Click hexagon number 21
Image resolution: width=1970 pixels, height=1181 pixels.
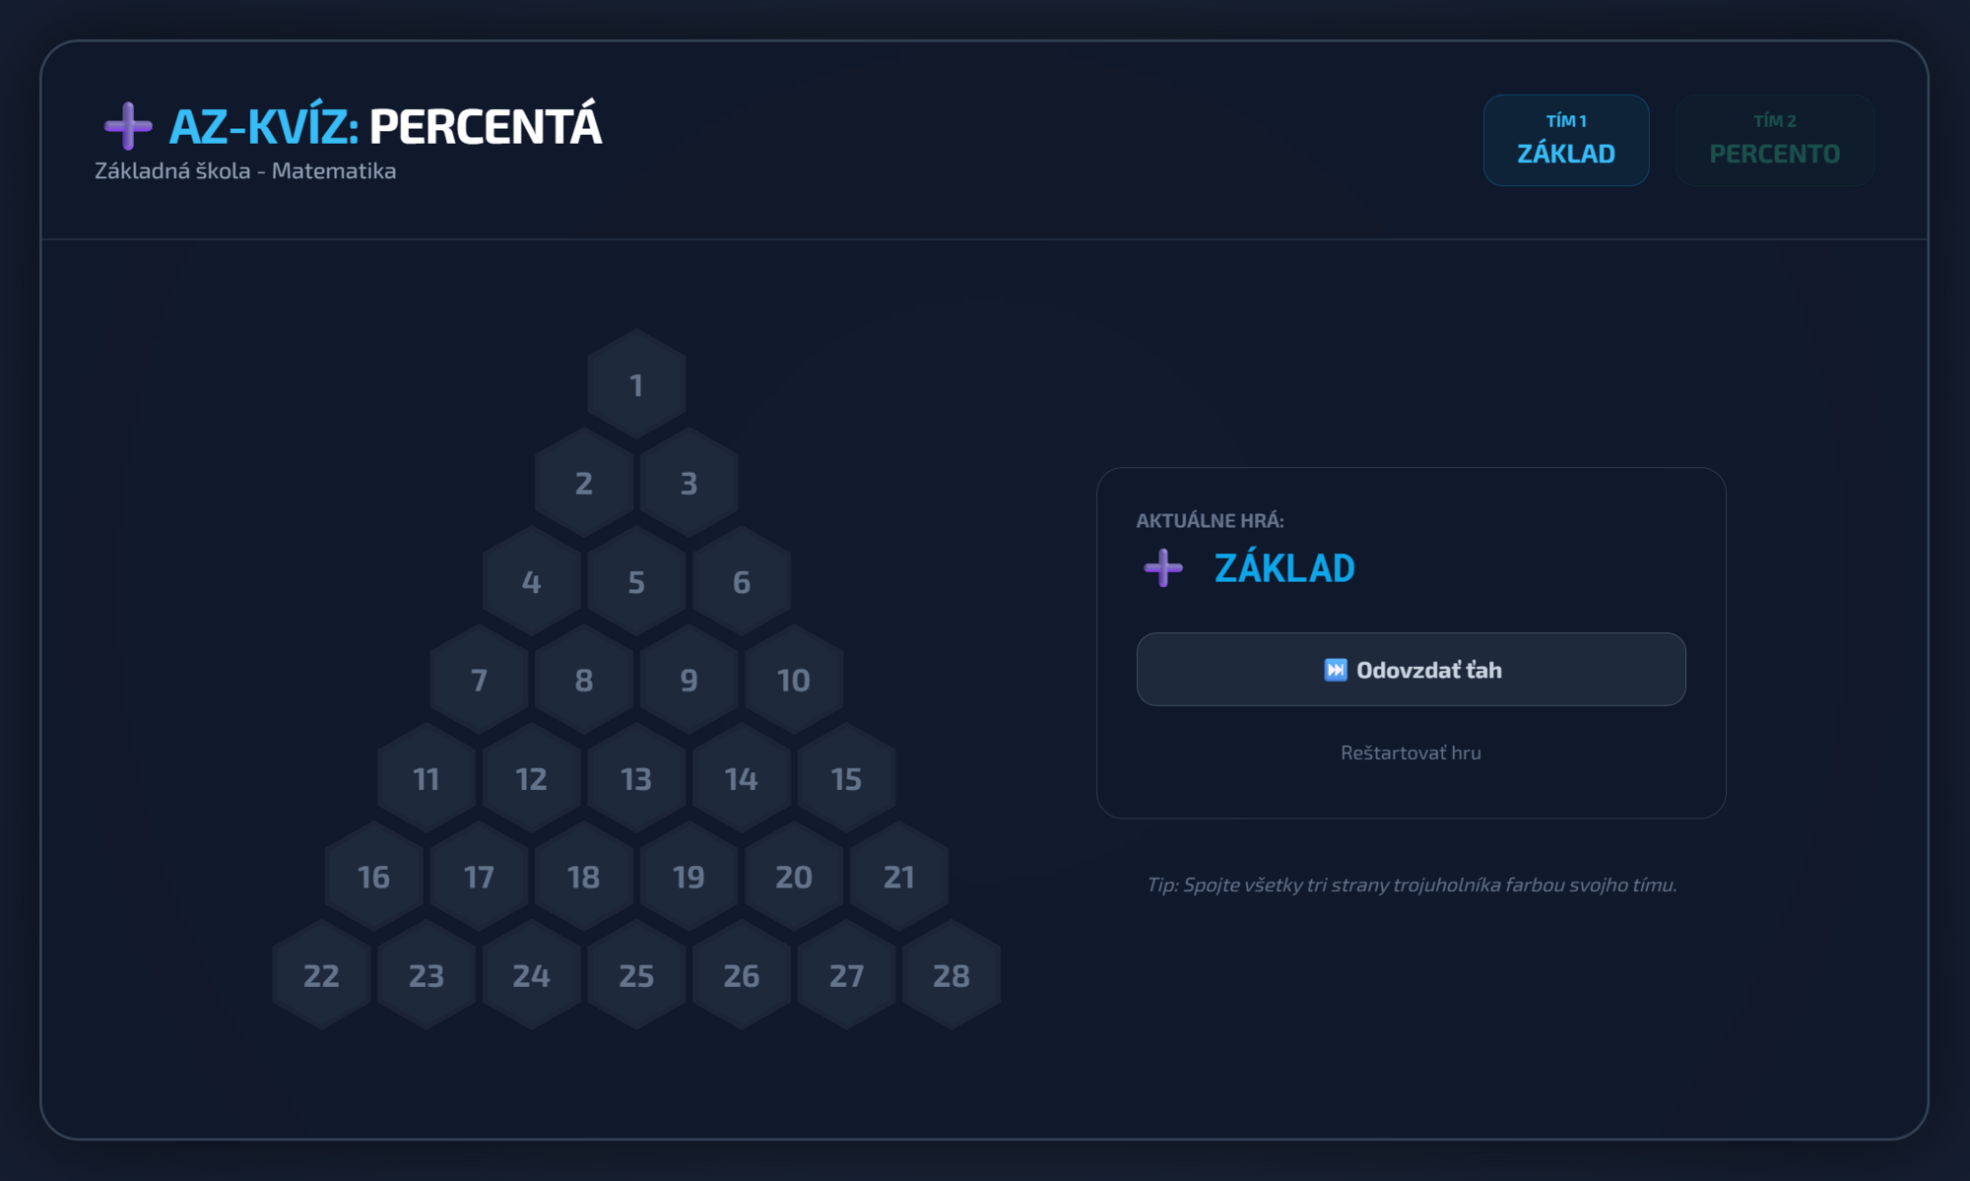[x=899, y=877]
